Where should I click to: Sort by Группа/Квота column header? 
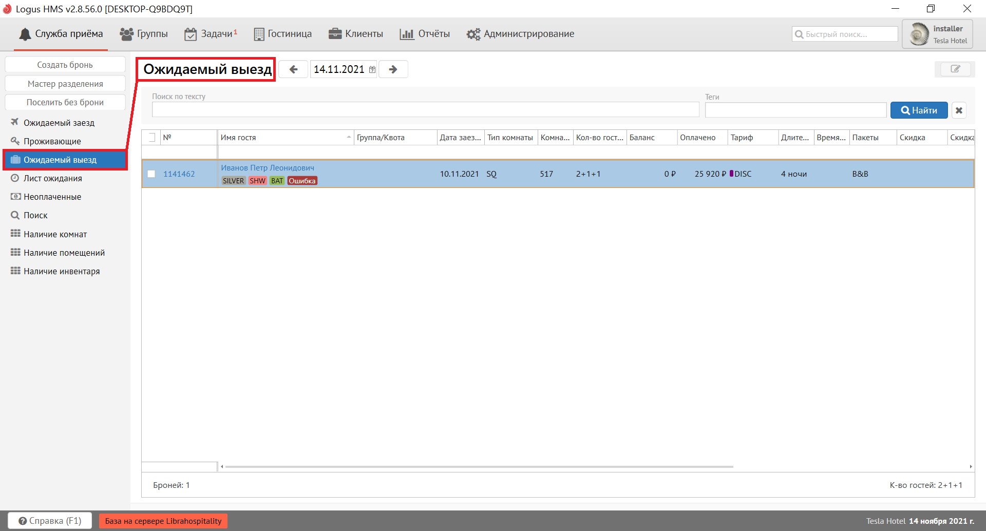tap(395, 138)
